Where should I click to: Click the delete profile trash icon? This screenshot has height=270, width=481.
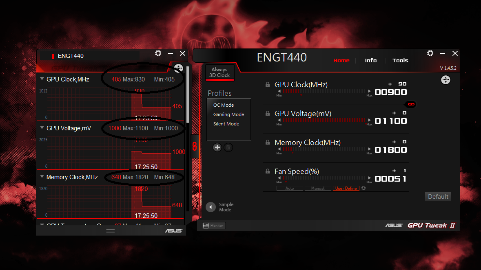228,147
